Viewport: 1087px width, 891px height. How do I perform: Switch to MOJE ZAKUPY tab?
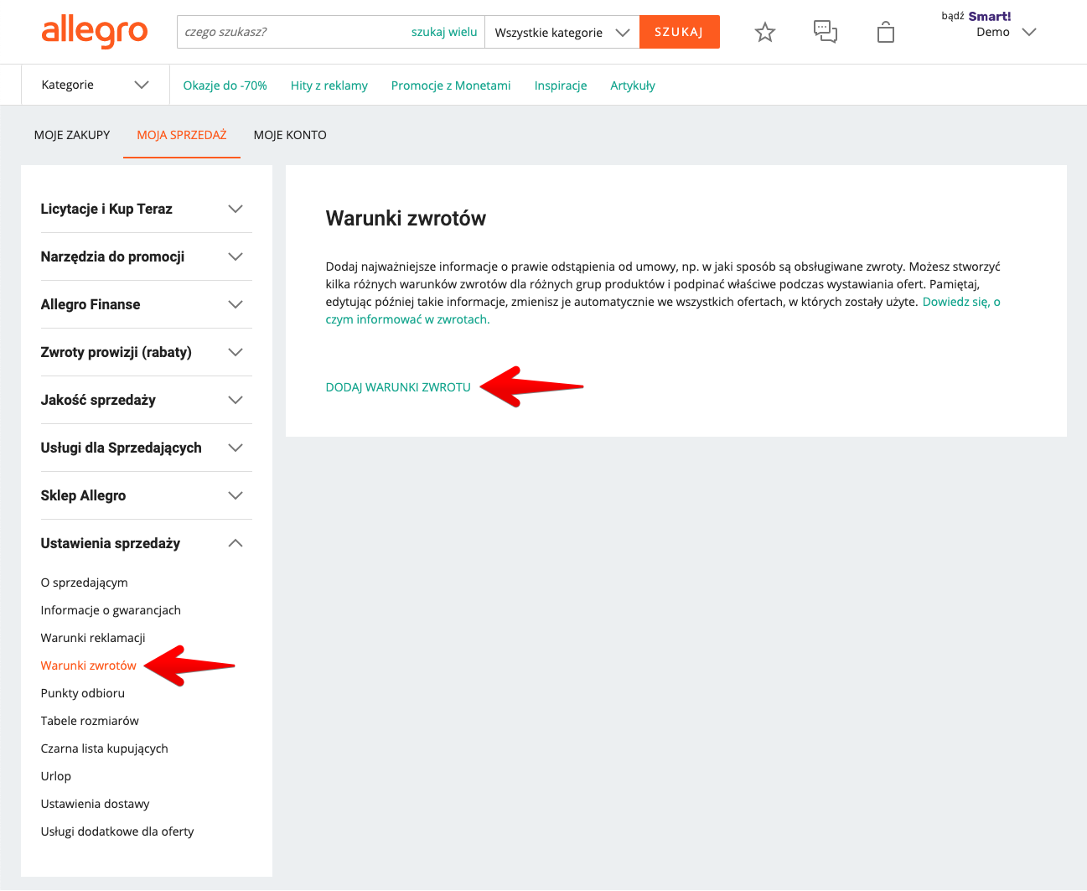point(72,135)
